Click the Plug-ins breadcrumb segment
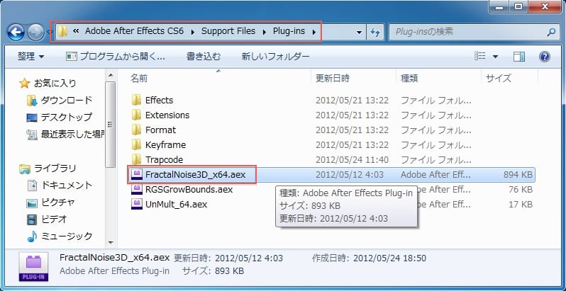566x291 pixels. pos(289,31)
